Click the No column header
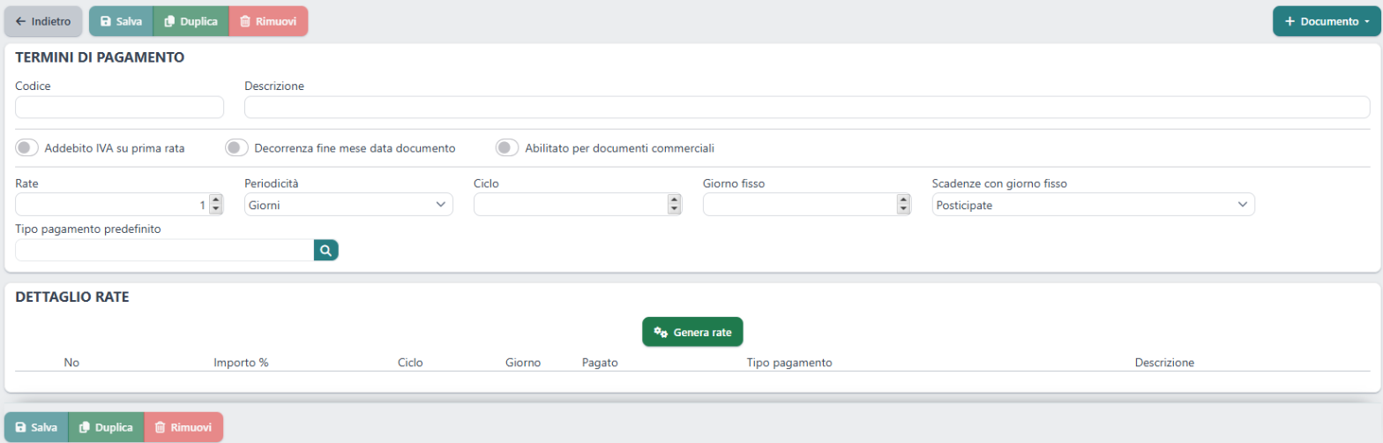The height and width of the screenshot is (443, 1383). [72, 363]
